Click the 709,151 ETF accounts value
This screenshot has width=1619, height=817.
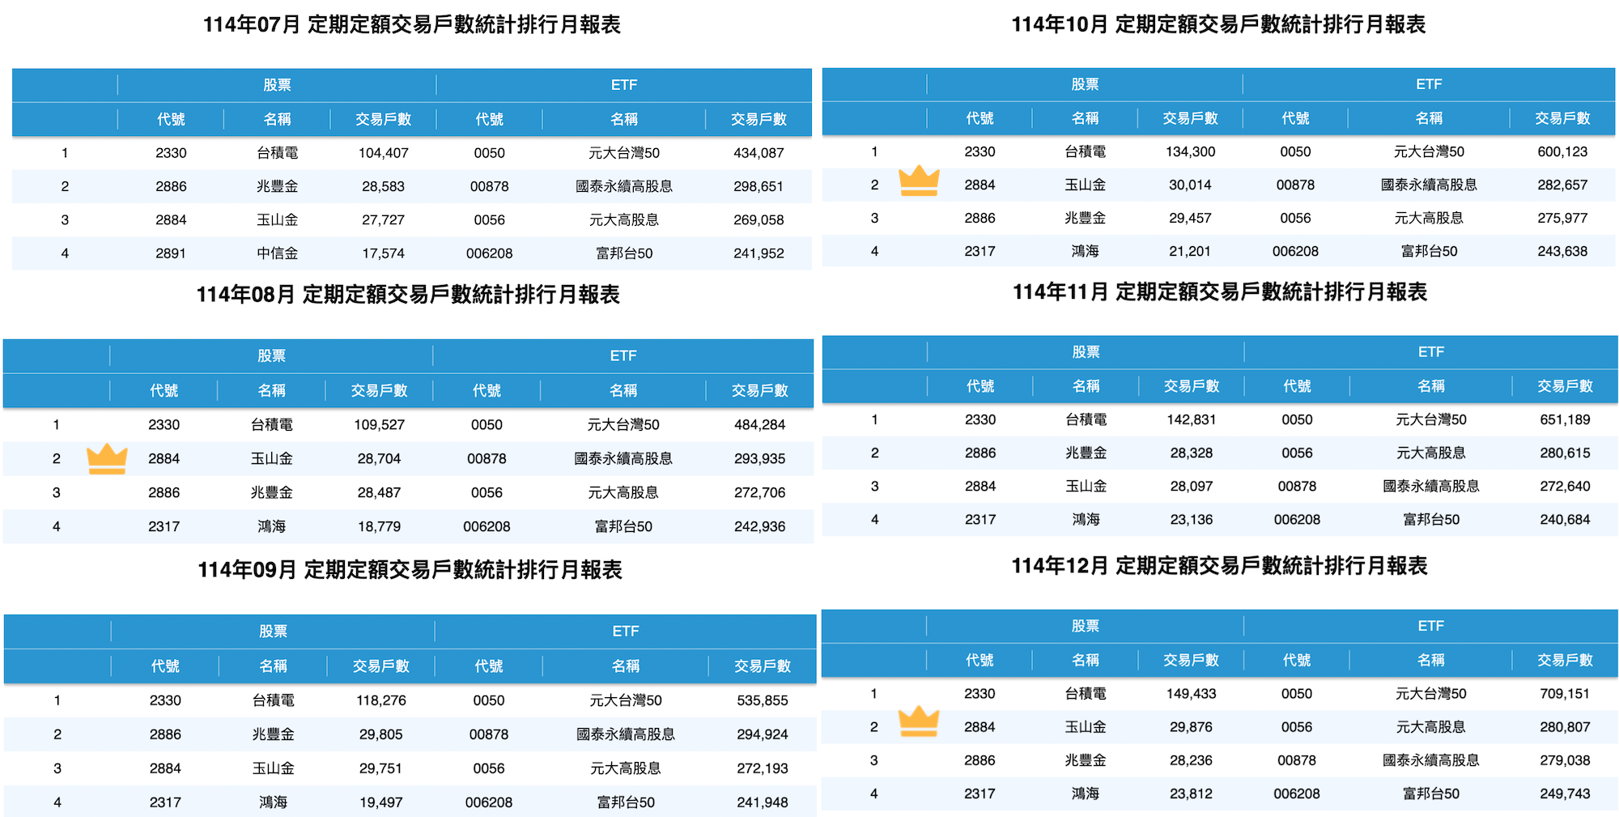coord(1565,693)
